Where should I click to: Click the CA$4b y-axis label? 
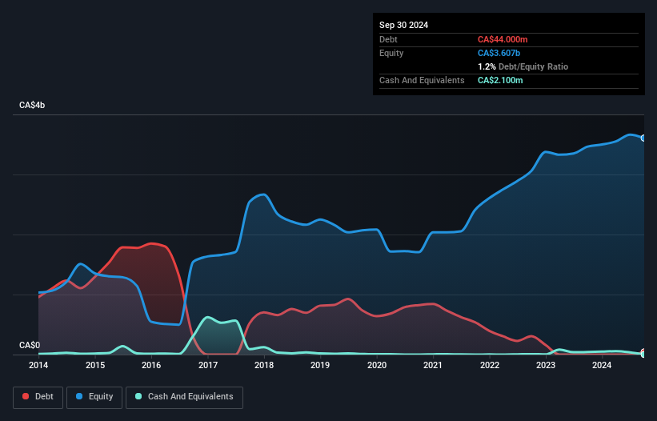32,105
